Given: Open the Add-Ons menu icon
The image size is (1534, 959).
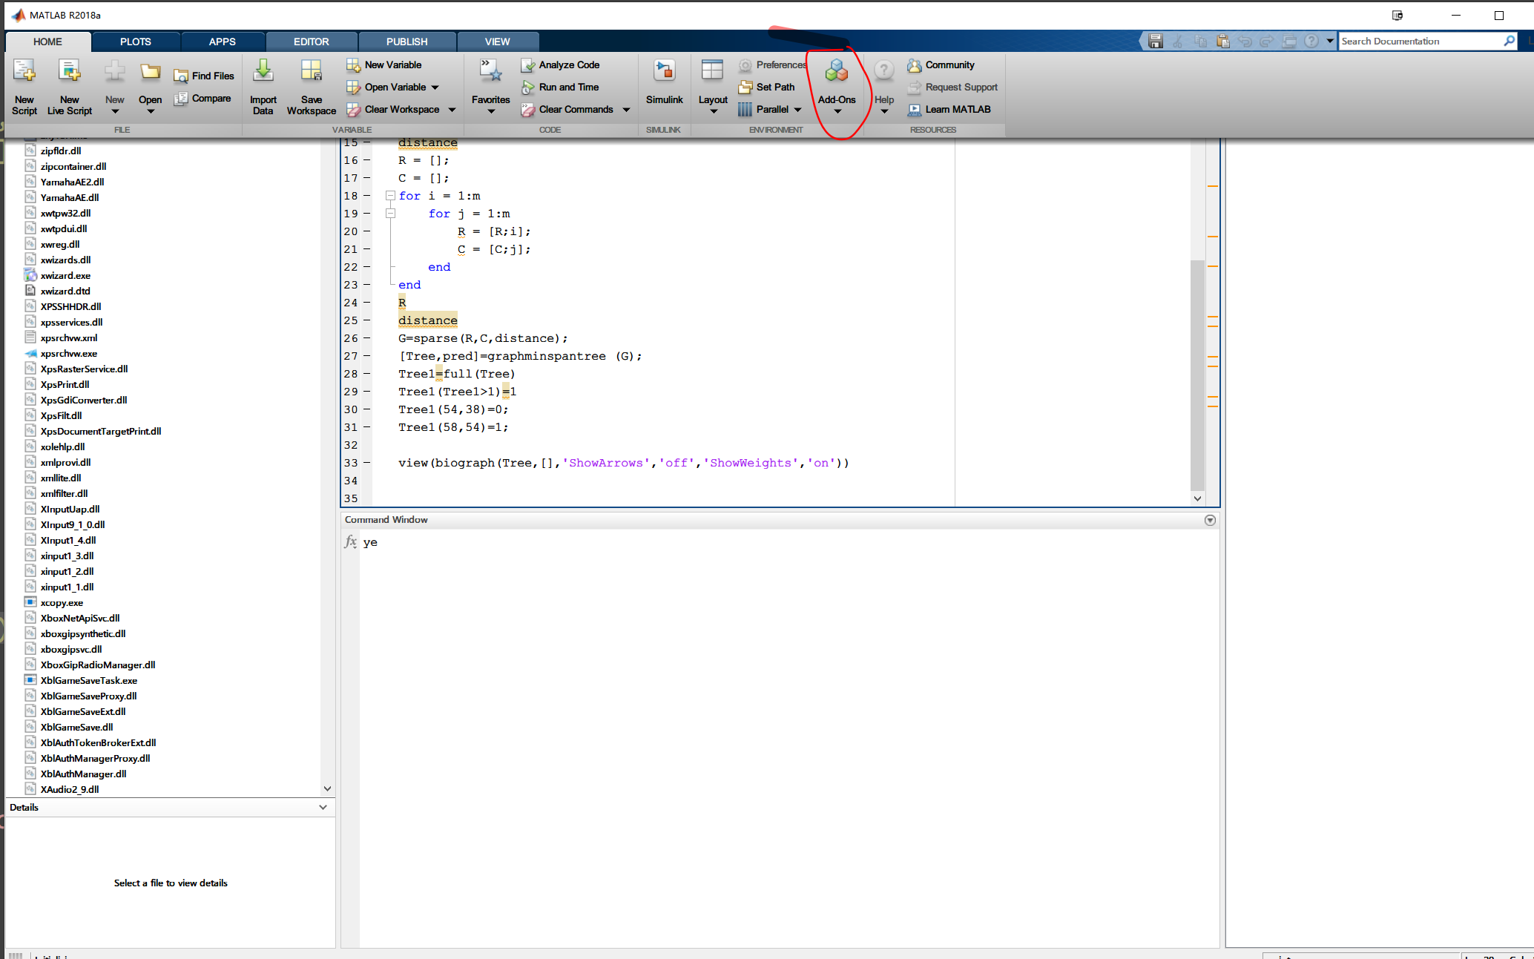Looking at the screenshot, I should [x=836, y=72].
